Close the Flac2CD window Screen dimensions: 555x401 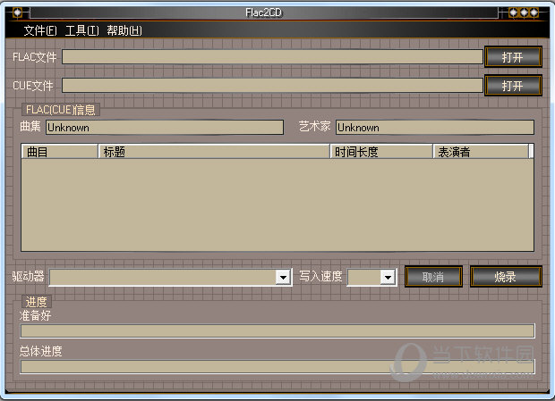point(534,13)
